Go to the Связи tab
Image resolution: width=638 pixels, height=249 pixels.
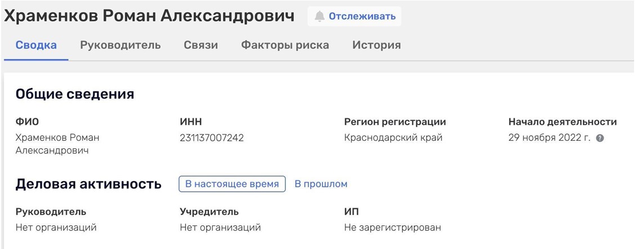tap(201, 45)
